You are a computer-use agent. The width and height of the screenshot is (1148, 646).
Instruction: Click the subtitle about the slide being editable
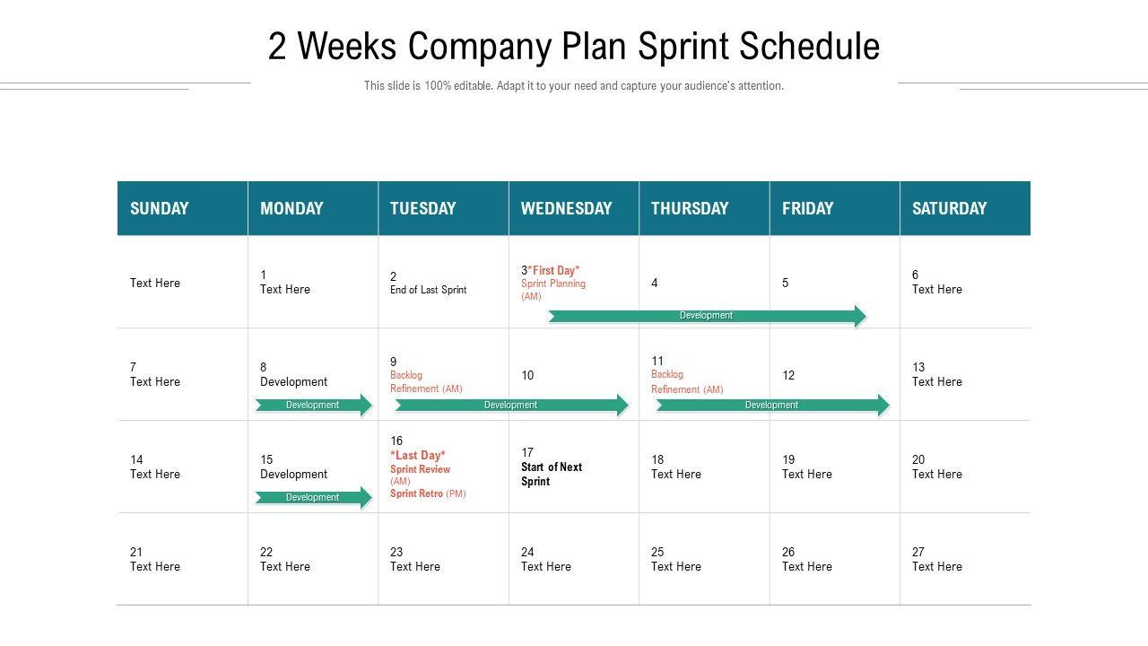(x=574, y=86)
